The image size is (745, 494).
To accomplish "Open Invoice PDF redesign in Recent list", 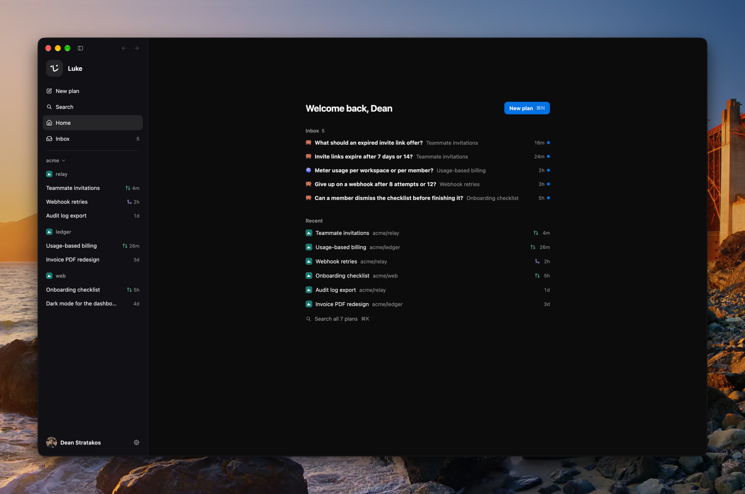I will pos(428,304).
